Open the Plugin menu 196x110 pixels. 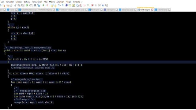pos(69,2)
